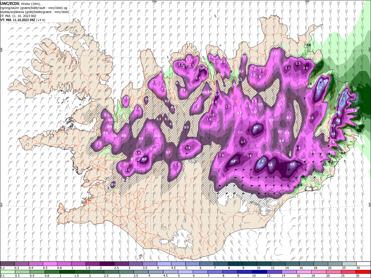The width and height of the screenshot is (371, 278).
Task: Click the 4.0 value on the map
Action: [x=292, y=164]
